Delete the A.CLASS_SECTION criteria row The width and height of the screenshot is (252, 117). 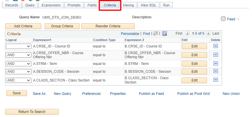point(215,80)
